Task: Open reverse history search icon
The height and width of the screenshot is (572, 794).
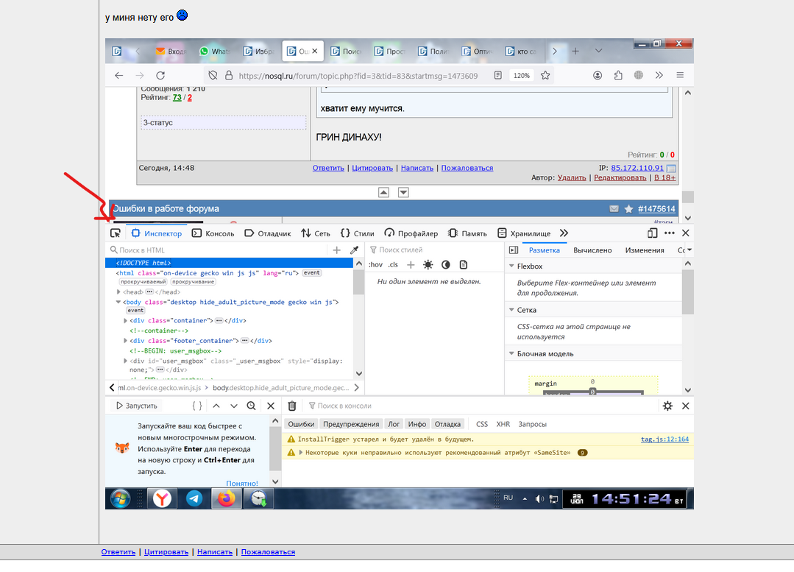Action: pos(251,406)
